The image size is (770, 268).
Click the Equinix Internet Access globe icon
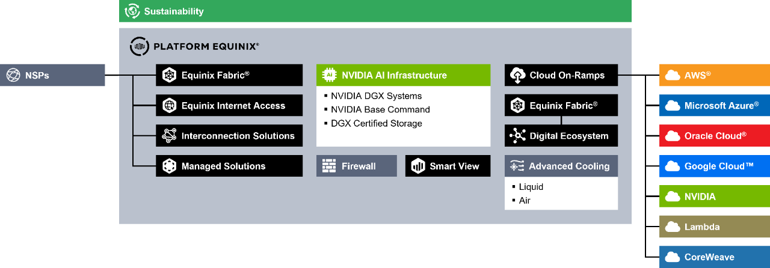[x=169, y=105]
